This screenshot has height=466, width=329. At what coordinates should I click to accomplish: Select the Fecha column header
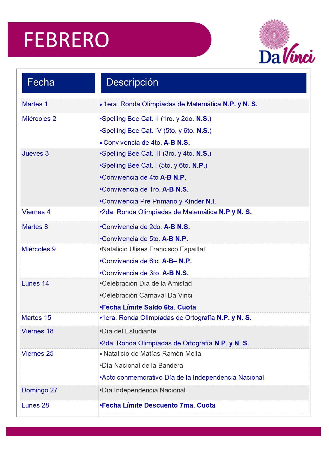pos(59,83)
